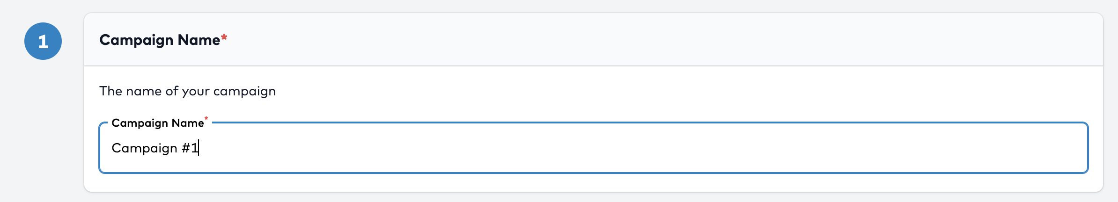Click the word "campaign" in the description
The height and width of the screenshot is (202, 1118).
244,91
